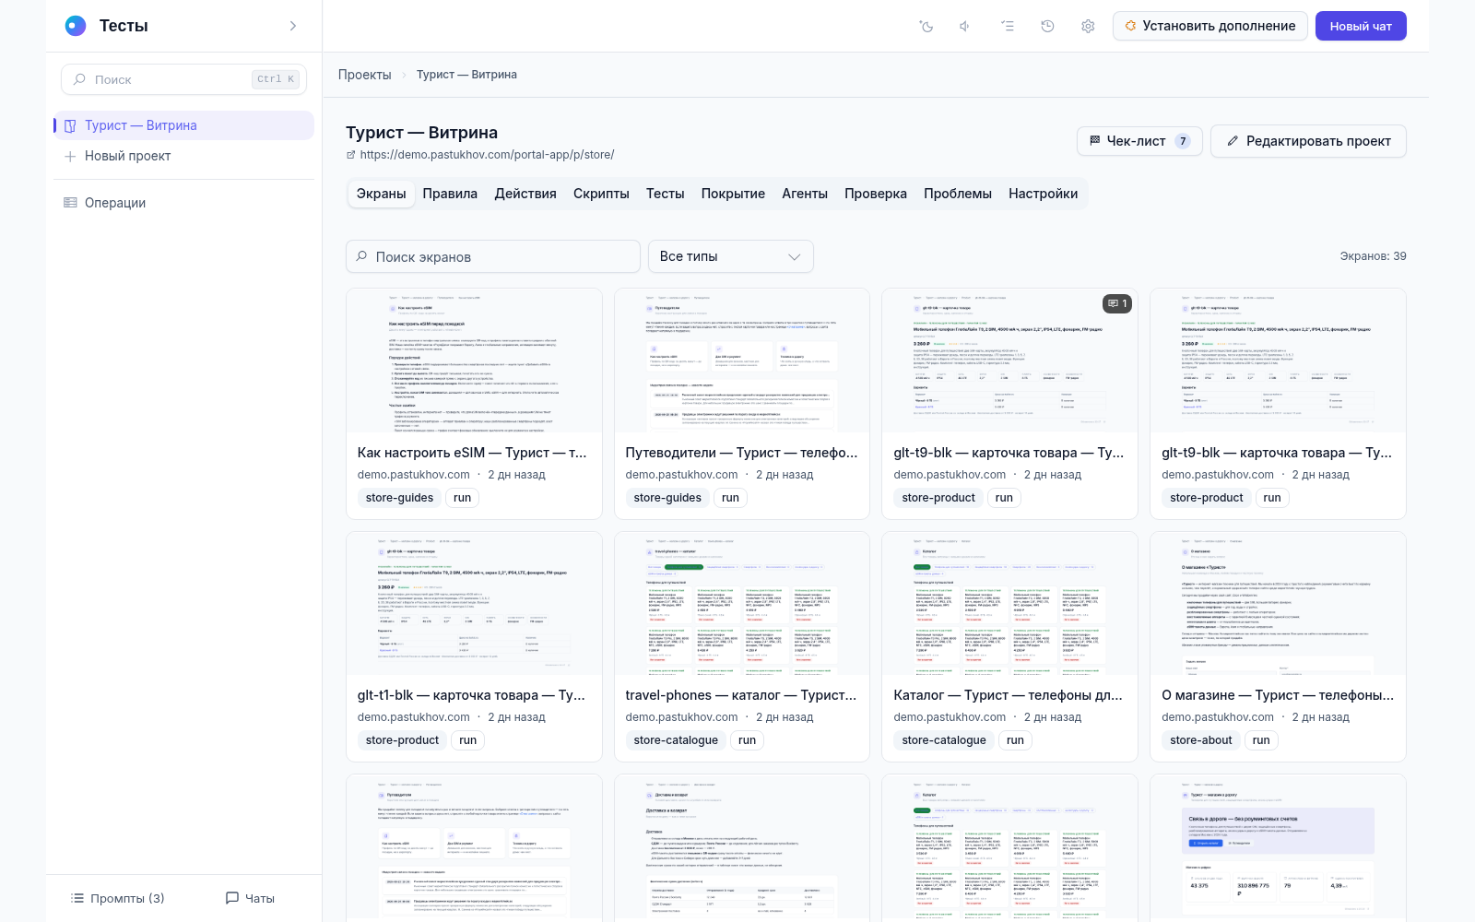Open the Скрипты tab
1475x922 pixels.
coord(601,194)
